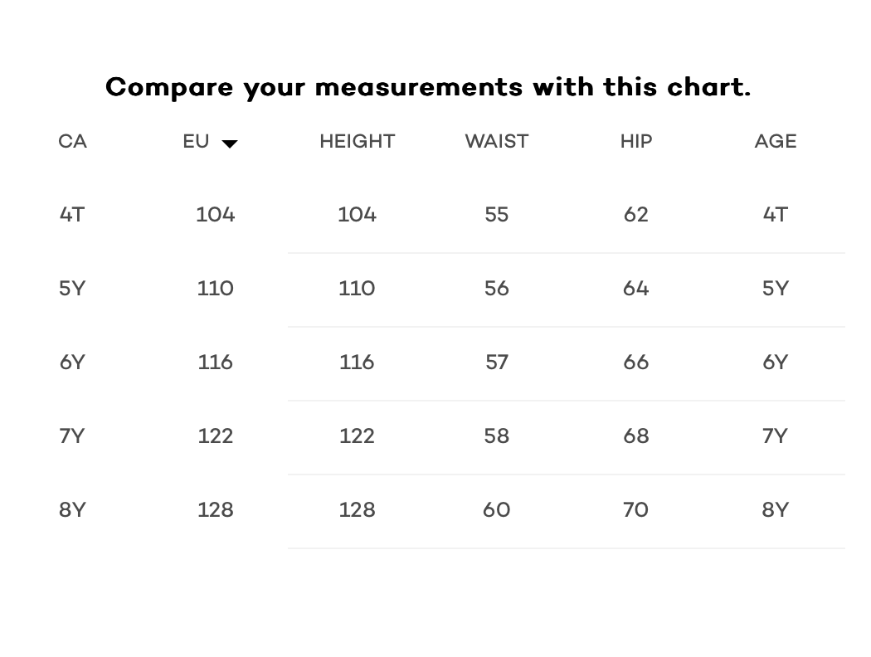The image size is (871, 657).
Task: Click EU size 128 cell
Action: pos(216,510)
